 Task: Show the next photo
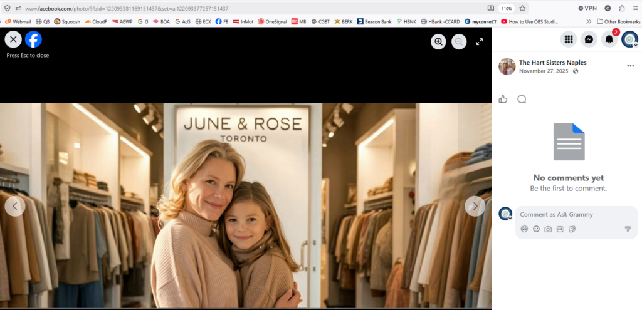pyautogui.click(x=475, y=206)
